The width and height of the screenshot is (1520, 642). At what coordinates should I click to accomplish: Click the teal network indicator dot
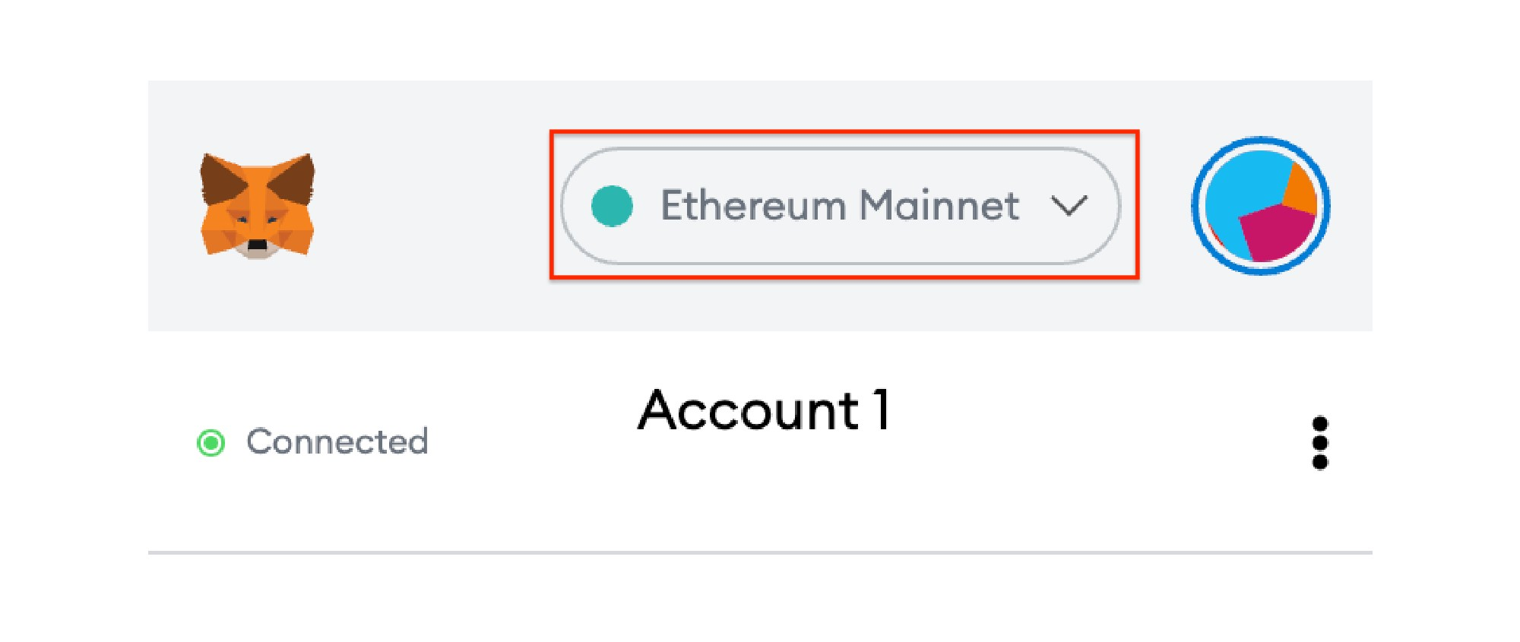612,206
